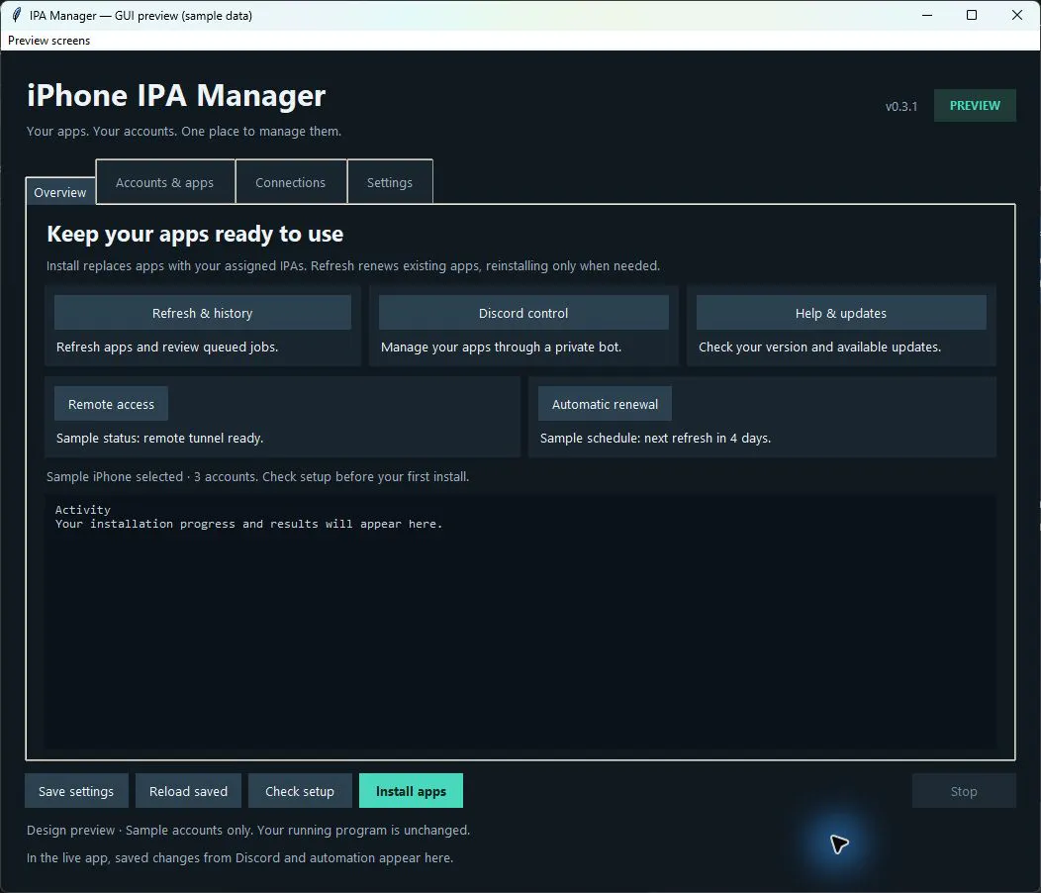Minimize the IPA Manager window

click(927, 15)
